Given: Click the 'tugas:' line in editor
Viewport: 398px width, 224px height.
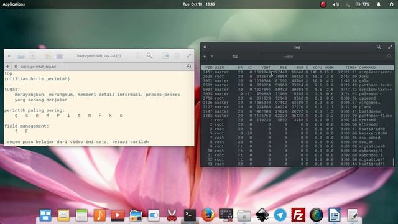Looking at the screenshot, I should pos(12,90).
